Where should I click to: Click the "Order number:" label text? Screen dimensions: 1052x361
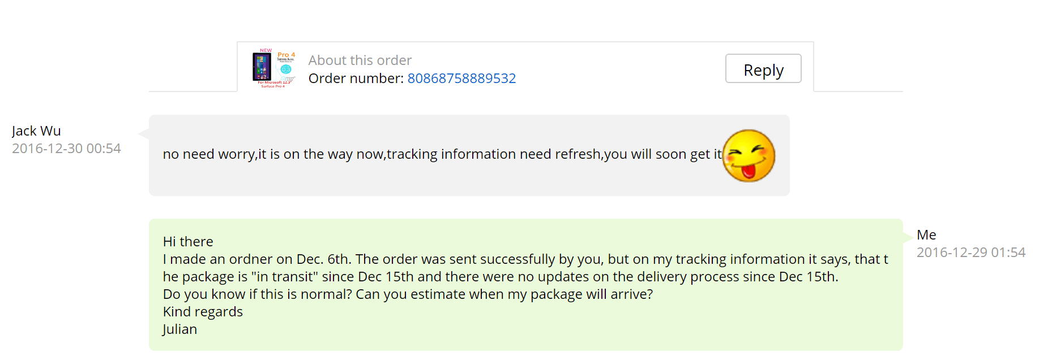coord(356,79)
